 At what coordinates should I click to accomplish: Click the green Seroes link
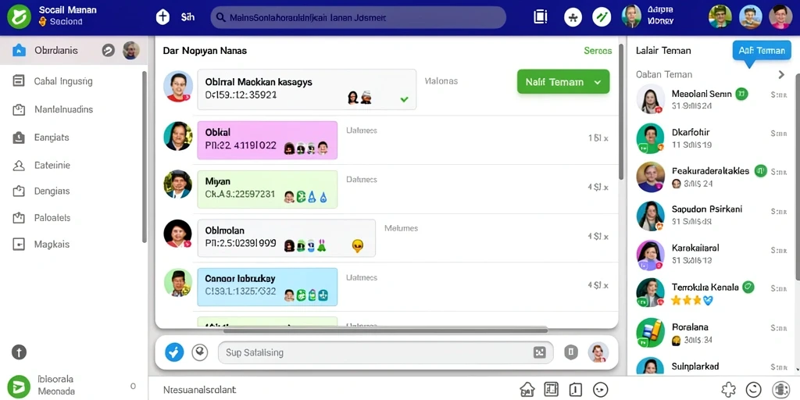pos(598,51)
